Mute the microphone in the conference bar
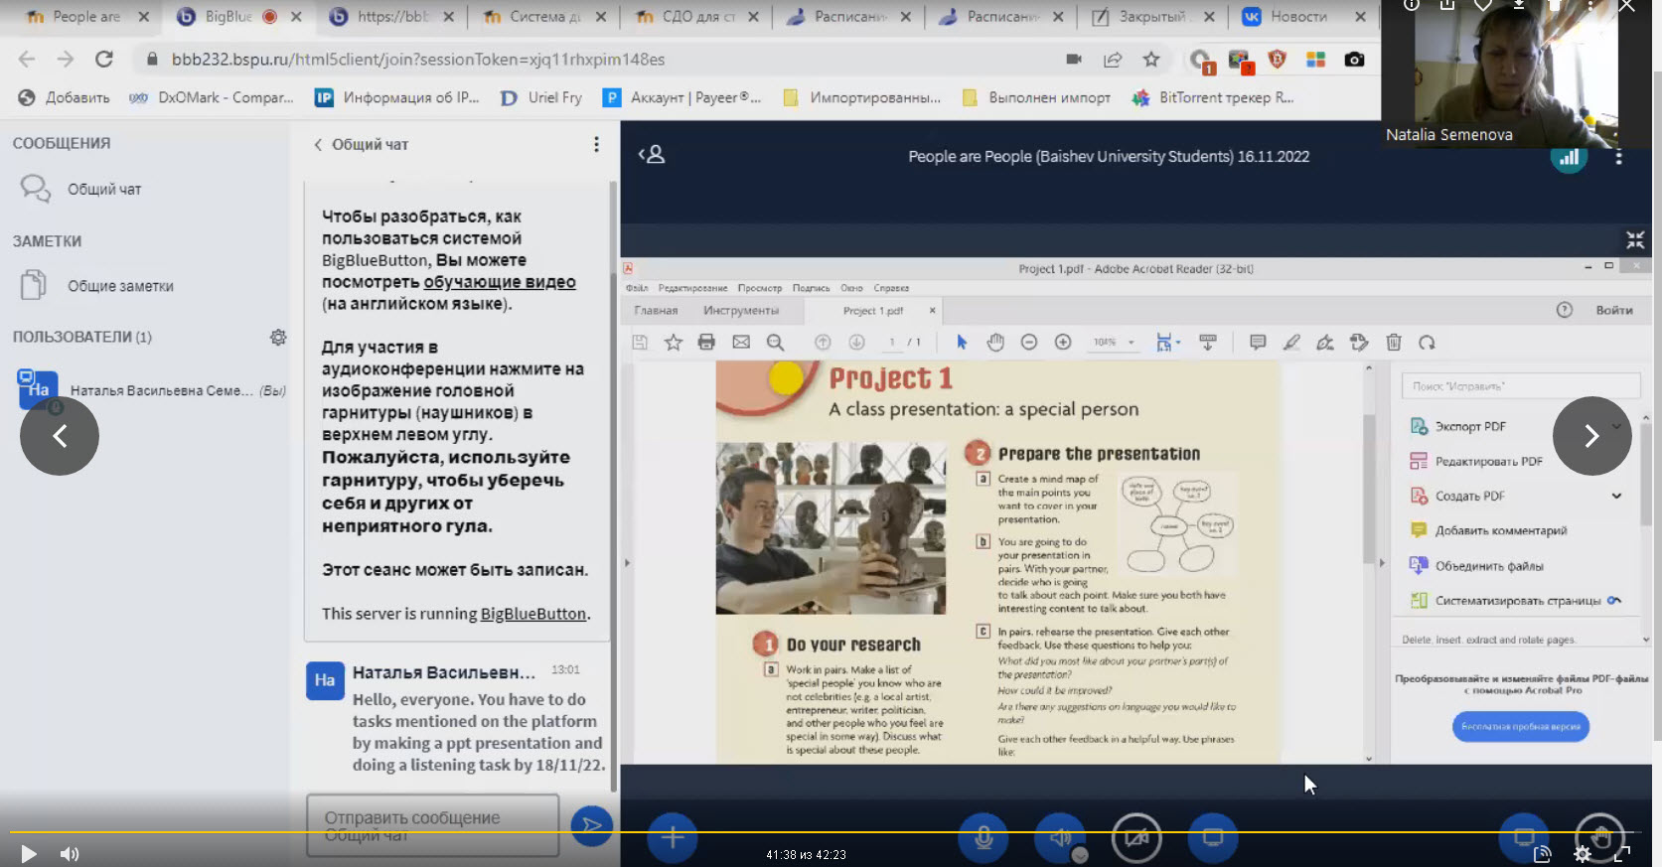 tap(983, 837)
